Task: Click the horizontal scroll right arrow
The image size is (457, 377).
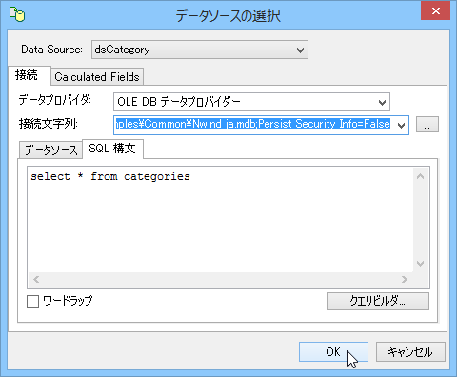Action: click(x=405, y=280)
